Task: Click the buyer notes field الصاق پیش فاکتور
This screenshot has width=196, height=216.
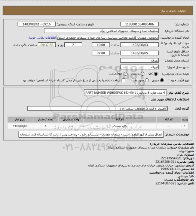Action: coord(91,135)
